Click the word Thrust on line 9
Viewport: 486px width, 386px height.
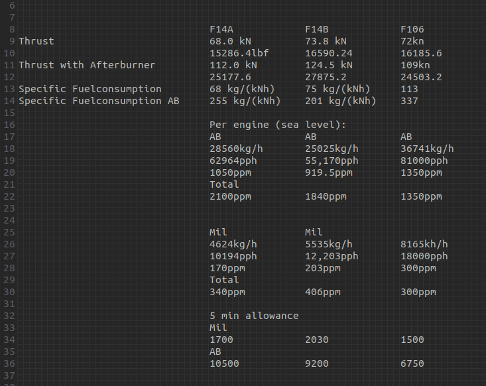pos(36,41)
